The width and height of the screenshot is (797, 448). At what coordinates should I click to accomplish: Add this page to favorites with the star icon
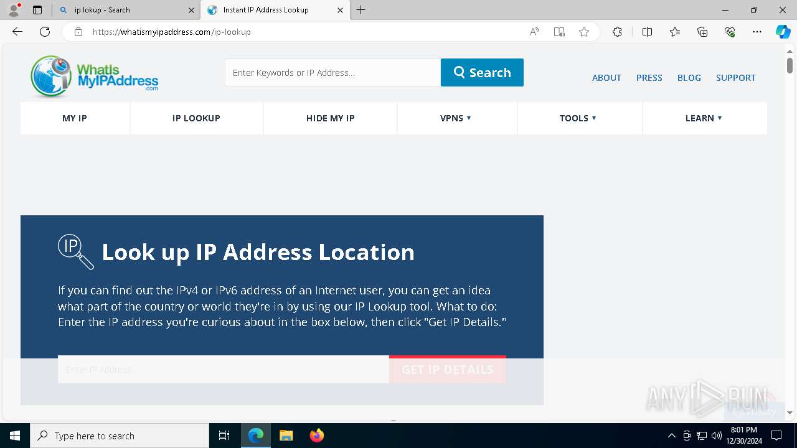584,32
